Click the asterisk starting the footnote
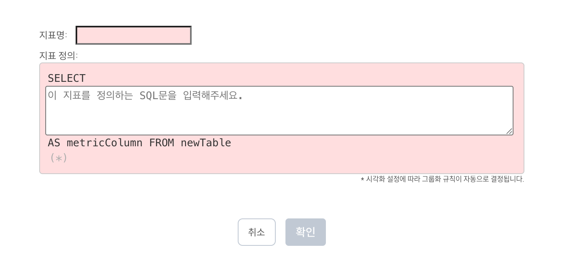 (362, 179)
